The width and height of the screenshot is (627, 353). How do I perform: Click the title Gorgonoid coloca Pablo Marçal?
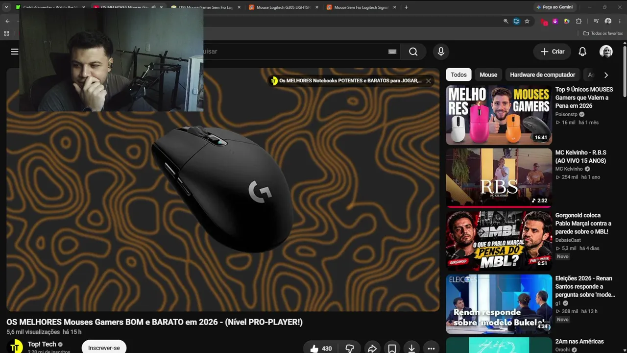pos(583,224)
